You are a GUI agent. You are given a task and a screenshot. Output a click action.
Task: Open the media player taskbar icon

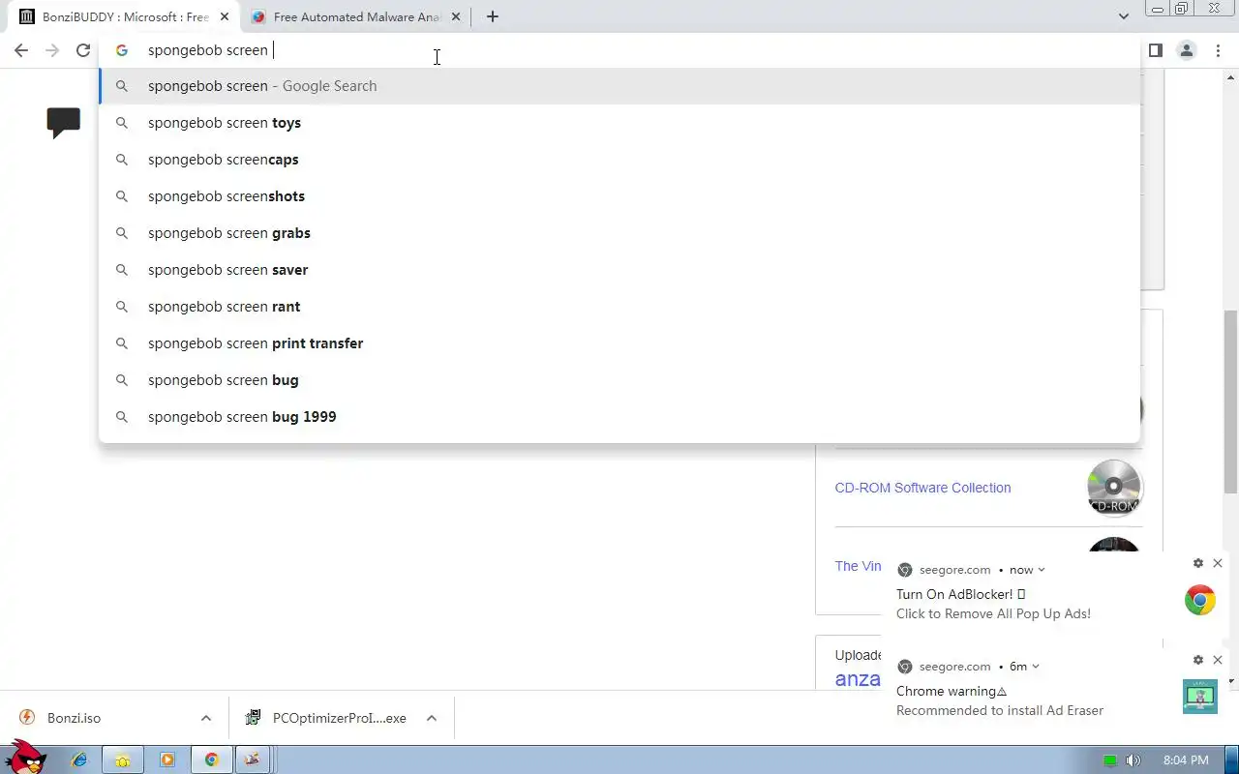167,760
